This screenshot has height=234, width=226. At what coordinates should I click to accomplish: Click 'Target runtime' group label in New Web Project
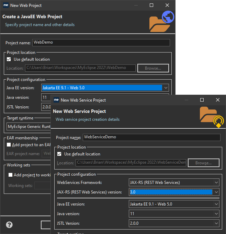point(20,118)
